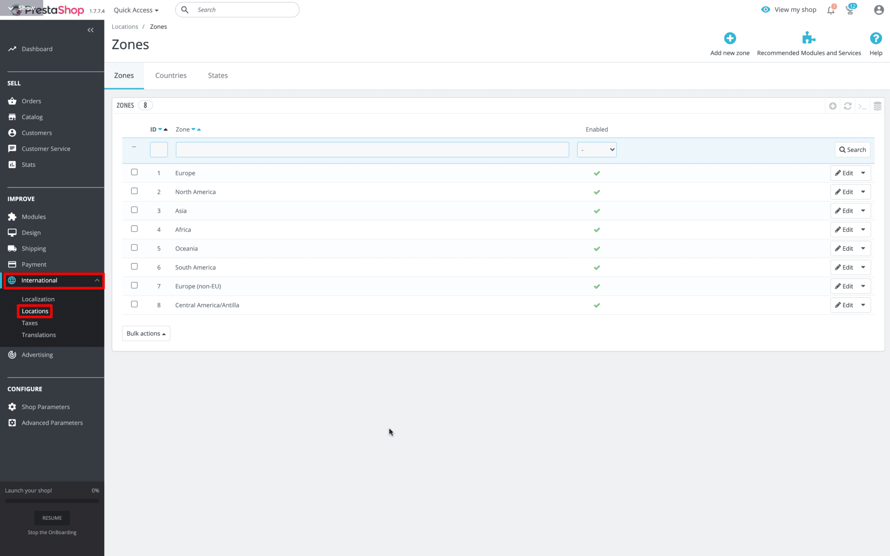
Task: Click the Modules puzzle icon in sidebar
Action: (x=12, y=217)
